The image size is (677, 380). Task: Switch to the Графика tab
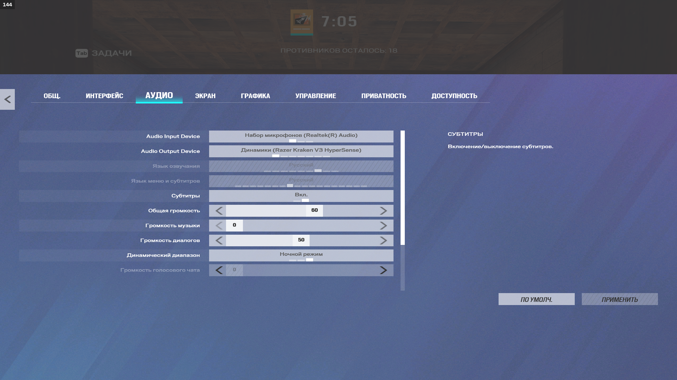coord(255,96)
